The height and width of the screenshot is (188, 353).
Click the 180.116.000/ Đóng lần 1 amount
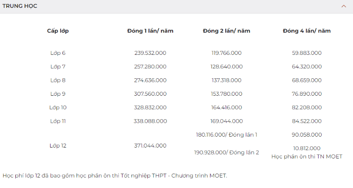coord(227,135)
